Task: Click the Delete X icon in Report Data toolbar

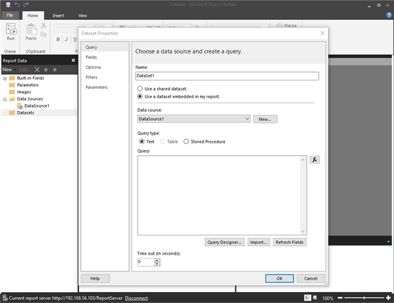Action: pyautogui.click(x=37, y=69)
